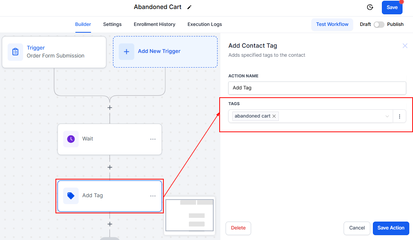413x240 pixels.
Task: Click the blue Add Tag icon
Action: [x=71, y=196]
